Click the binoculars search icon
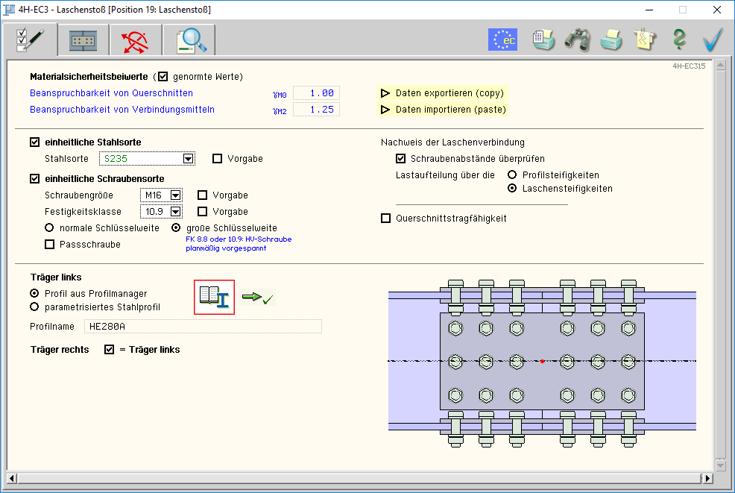This screenshot has height=493, width=735. click(577, 40)
